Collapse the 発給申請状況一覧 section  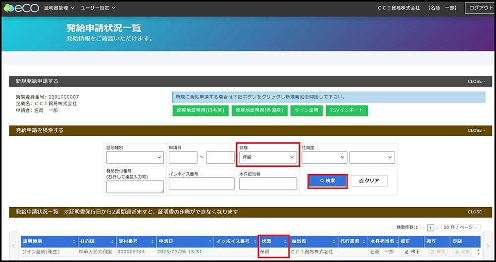tap(476, 212)
